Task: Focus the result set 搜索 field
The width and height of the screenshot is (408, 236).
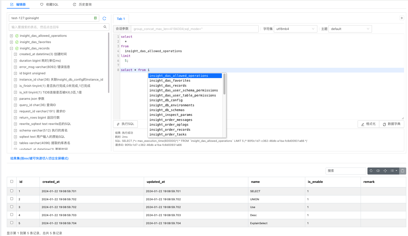Action: 346,171
